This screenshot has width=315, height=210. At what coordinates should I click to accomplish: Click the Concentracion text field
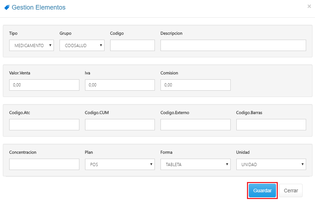[x=44, y=164]
